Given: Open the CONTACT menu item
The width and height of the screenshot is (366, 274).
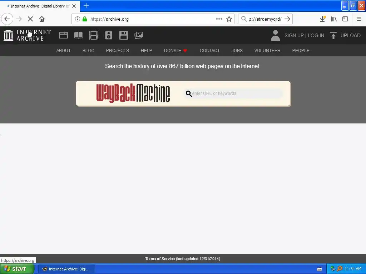Looking at the screenshot, I should (x=210, y=51).
